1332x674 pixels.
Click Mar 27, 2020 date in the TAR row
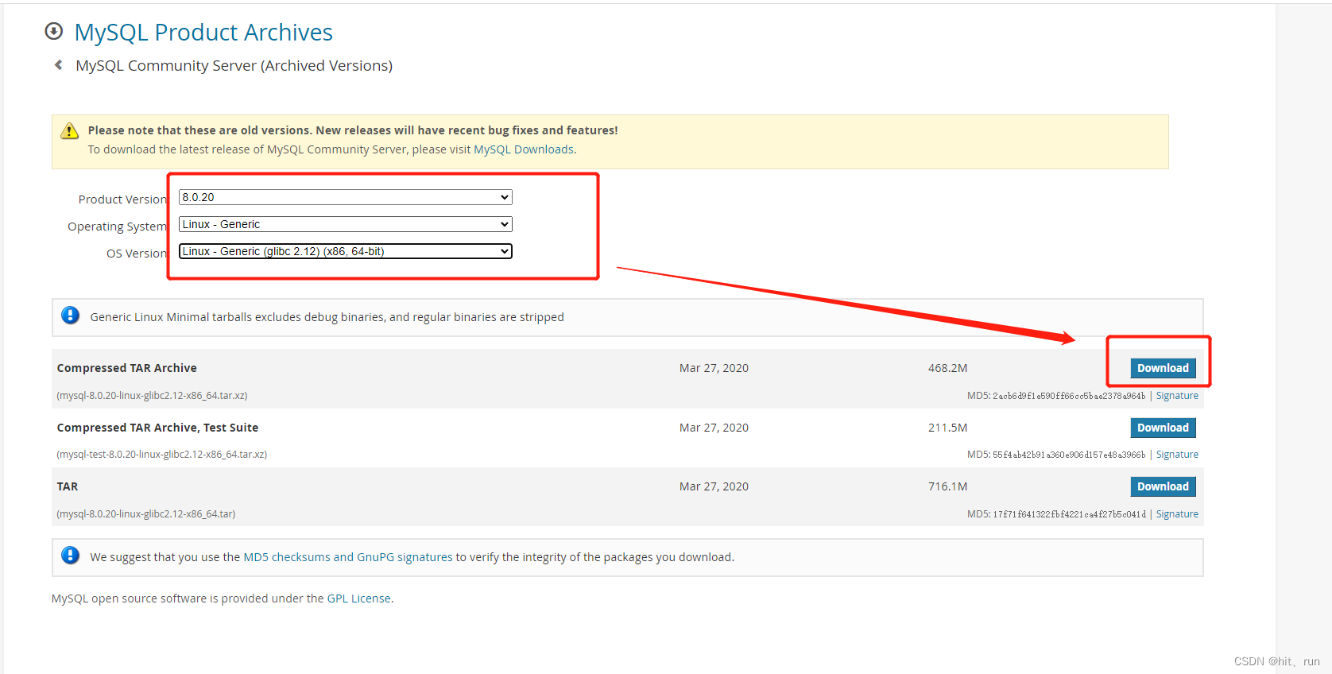click(714, 486)
